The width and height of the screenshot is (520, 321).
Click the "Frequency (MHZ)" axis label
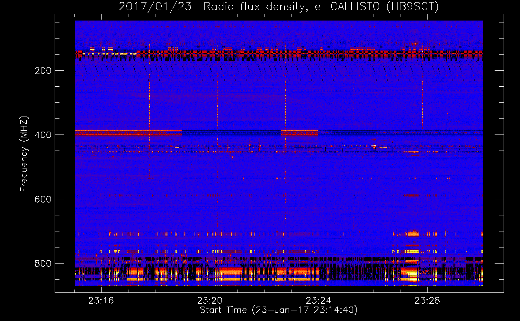24,154
